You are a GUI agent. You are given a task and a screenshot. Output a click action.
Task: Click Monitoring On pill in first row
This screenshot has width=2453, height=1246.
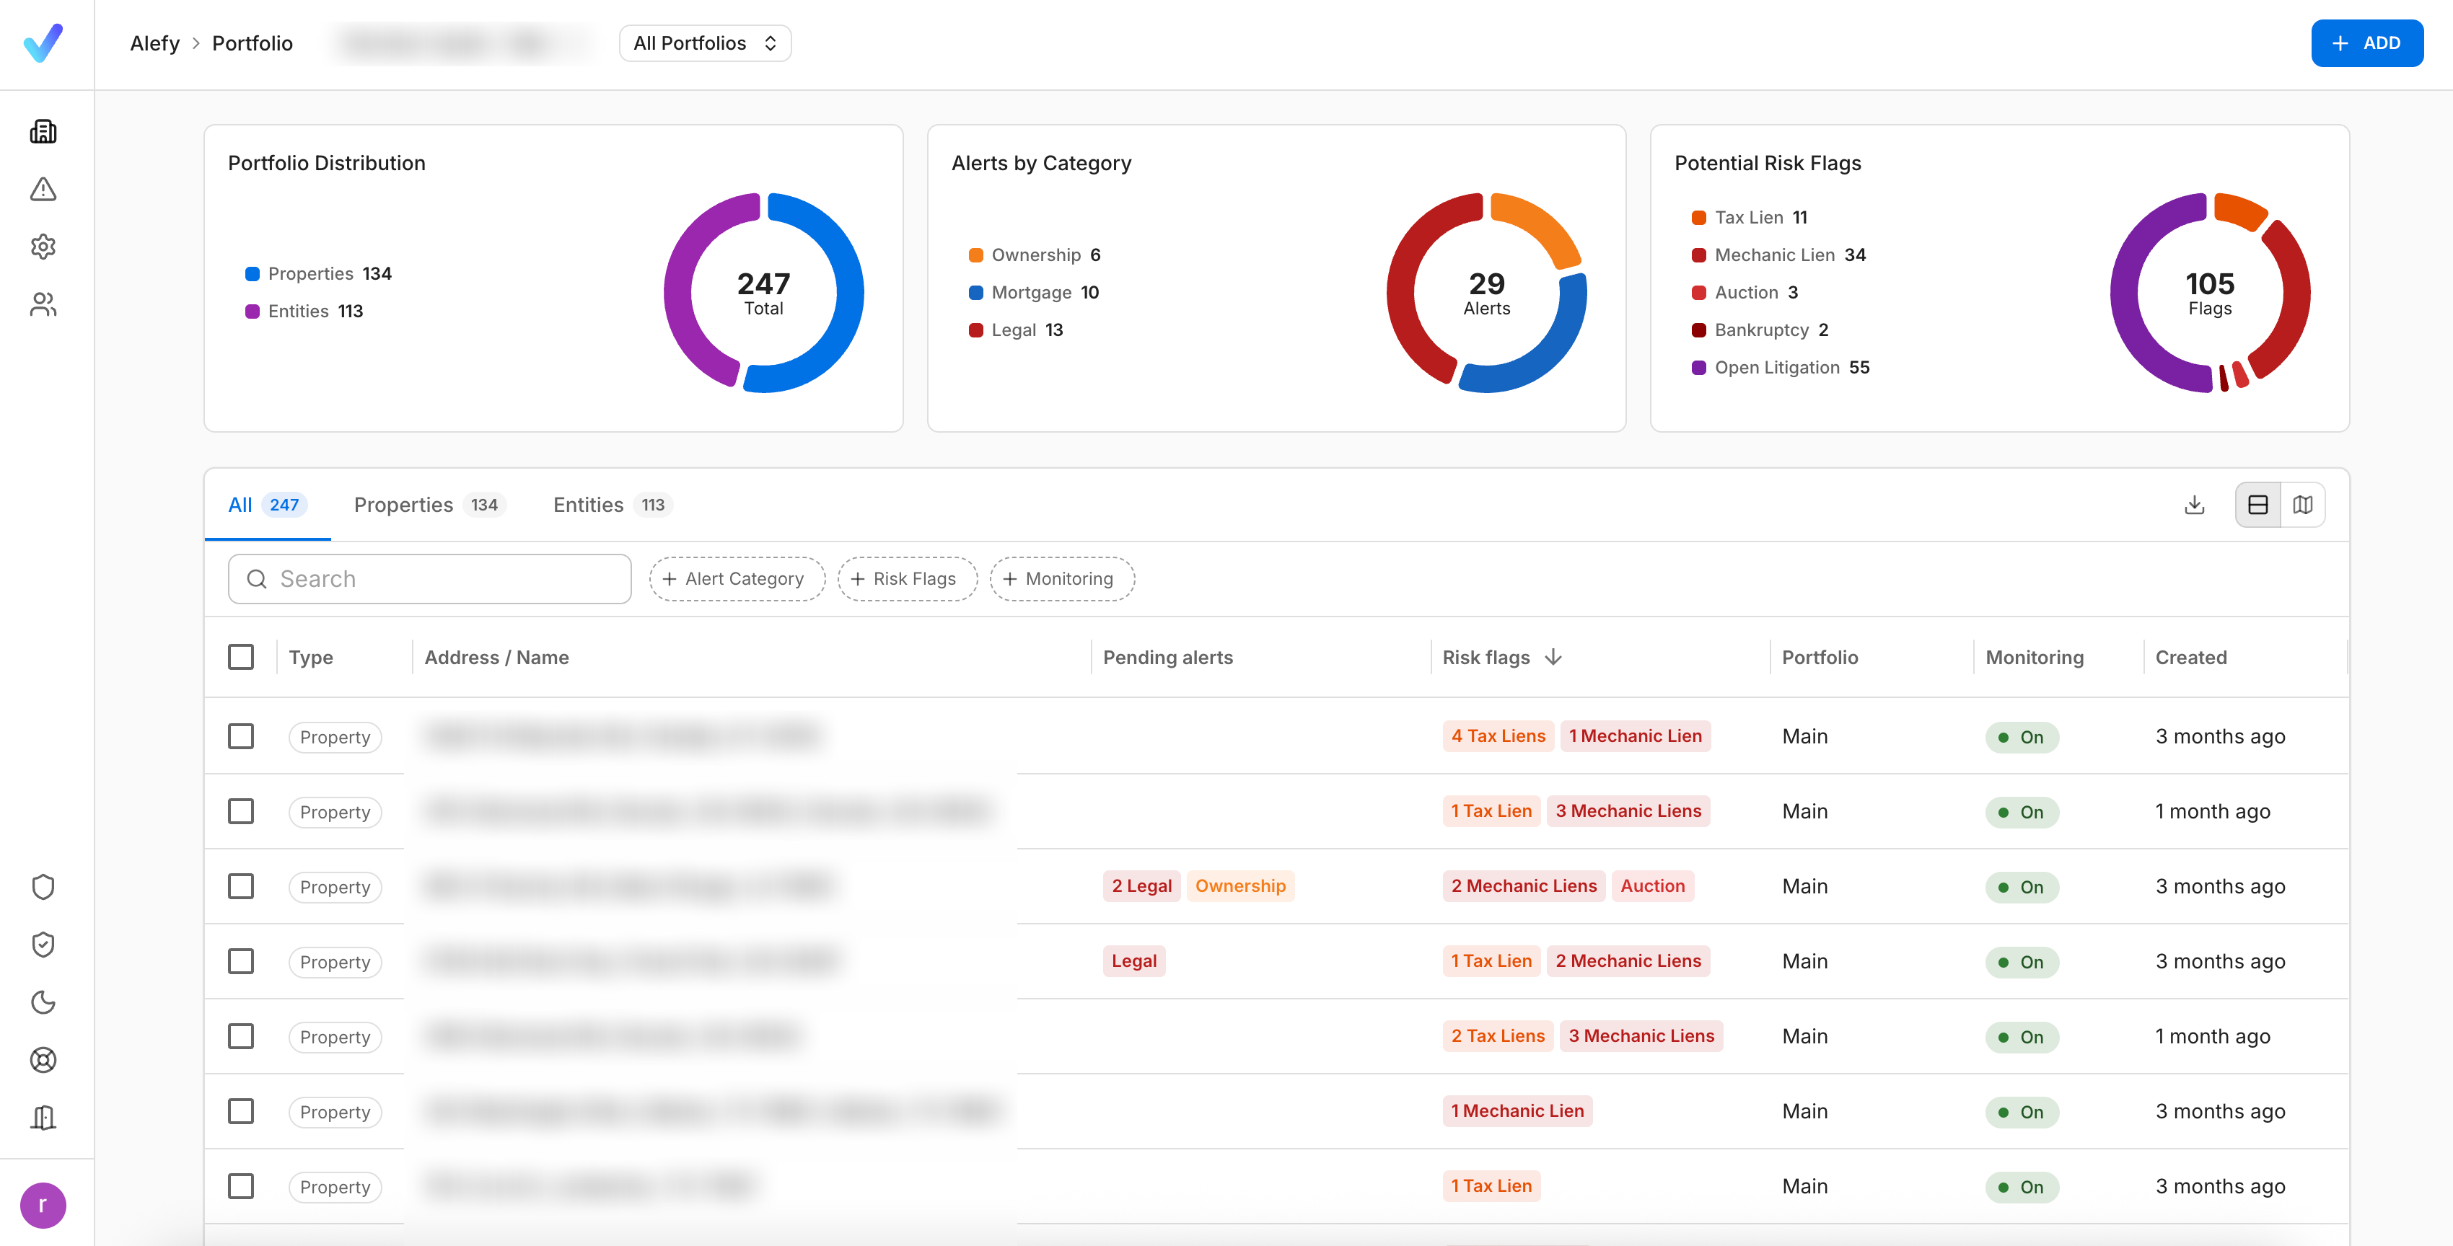coord(2022,737)
